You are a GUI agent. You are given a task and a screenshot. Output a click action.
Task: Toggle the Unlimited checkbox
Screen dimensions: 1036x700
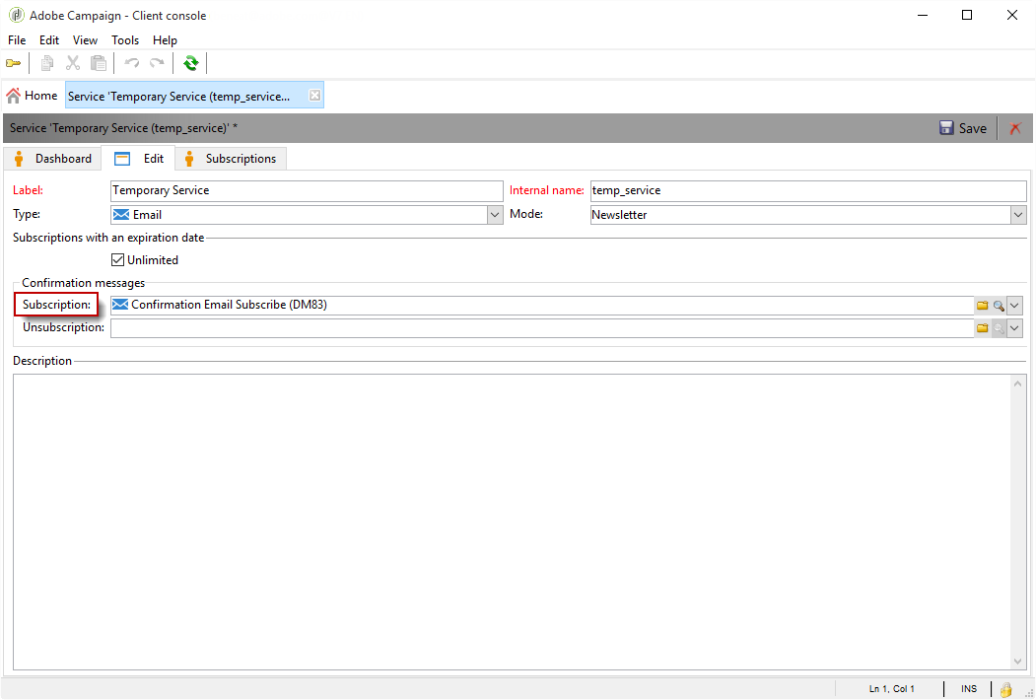[x=117, y=259]
